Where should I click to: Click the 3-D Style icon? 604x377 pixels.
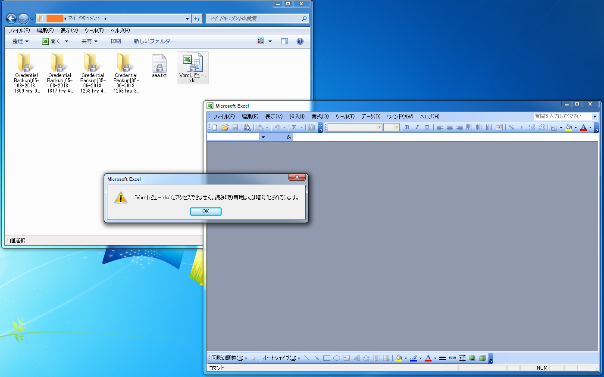[x=482, y=358]
